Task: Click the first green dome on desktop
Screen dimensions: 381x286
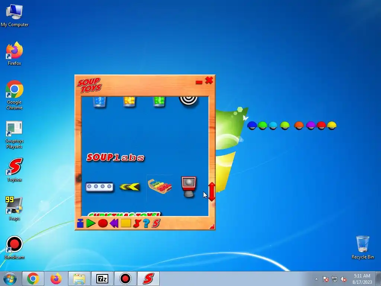Action: [x=262, y=125]
